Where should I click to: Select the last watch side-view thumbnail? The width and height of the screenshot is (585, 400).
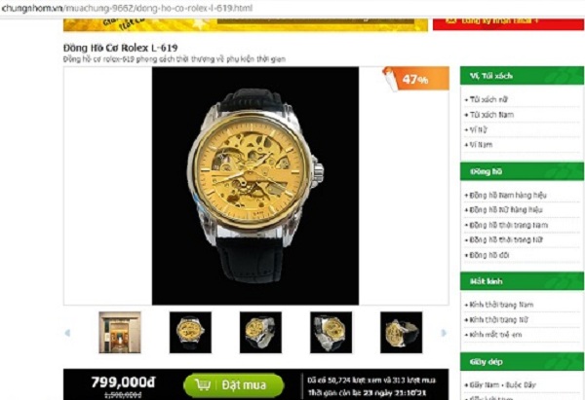coord(401,332)
